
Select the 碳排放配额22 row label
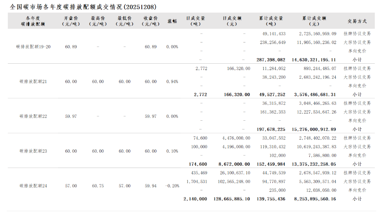(33, 116)
